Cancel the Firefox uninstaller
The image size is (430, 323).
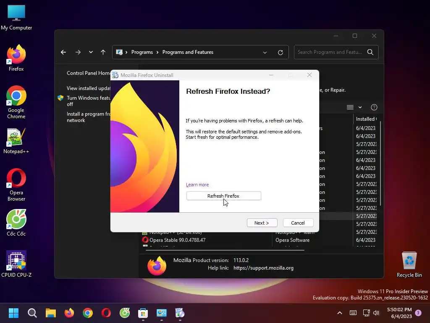pyautogui.click(x=298, y=223)
